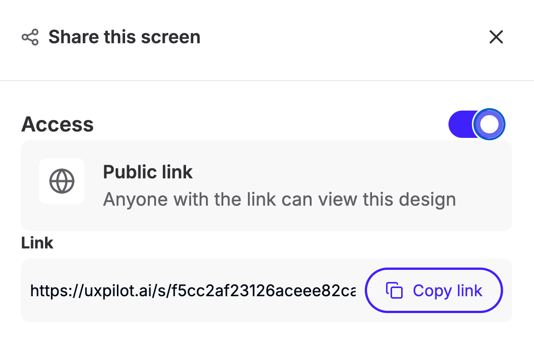The width and height of the screenshot is (534, 344).
Task: Click "Anyone with the link can view" description
Action: click(x=279, y=199)
